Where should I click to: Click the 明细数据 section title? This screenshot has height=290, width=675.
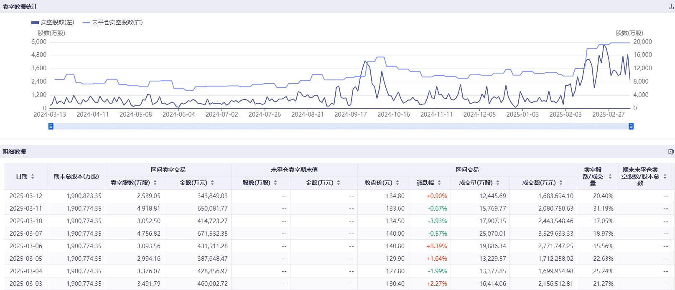click(14, 152)
